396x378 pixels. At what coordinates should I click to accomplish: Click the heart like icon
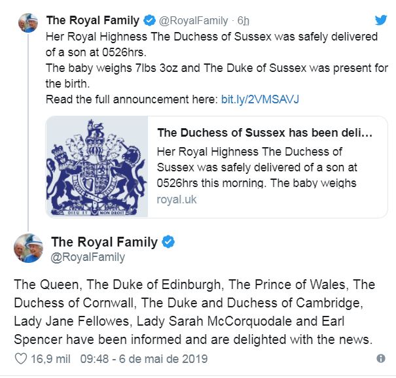[x=21, y=358]
